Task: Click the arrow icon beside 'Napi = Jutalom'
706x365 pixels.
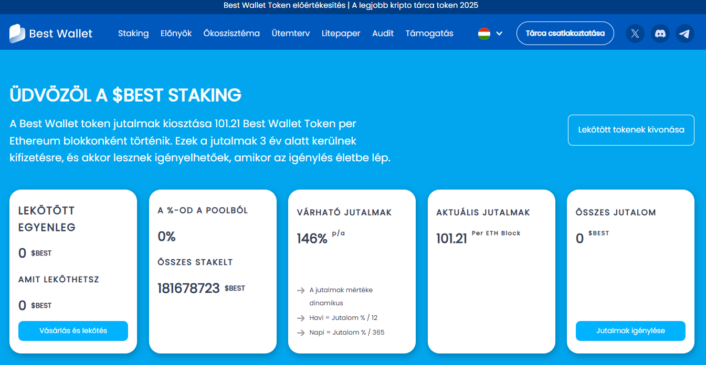Action: [x=301, y=333]
